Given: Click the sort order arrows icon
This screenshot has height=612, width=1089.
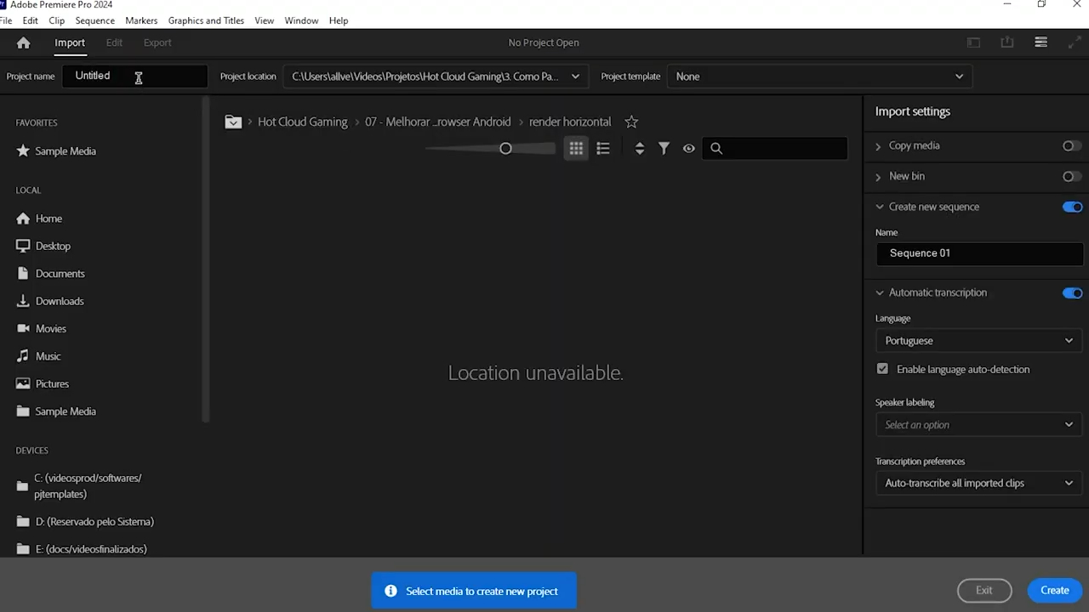Looking at the screenshot, I should pos(639,148).
